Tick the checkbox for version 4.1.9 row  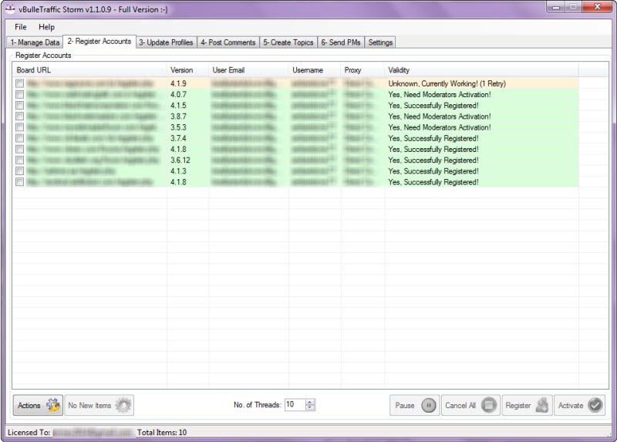tap(19, 83)
